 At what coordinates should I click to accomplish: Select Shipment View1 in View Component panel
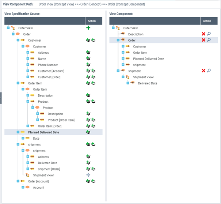coord(144,77)
